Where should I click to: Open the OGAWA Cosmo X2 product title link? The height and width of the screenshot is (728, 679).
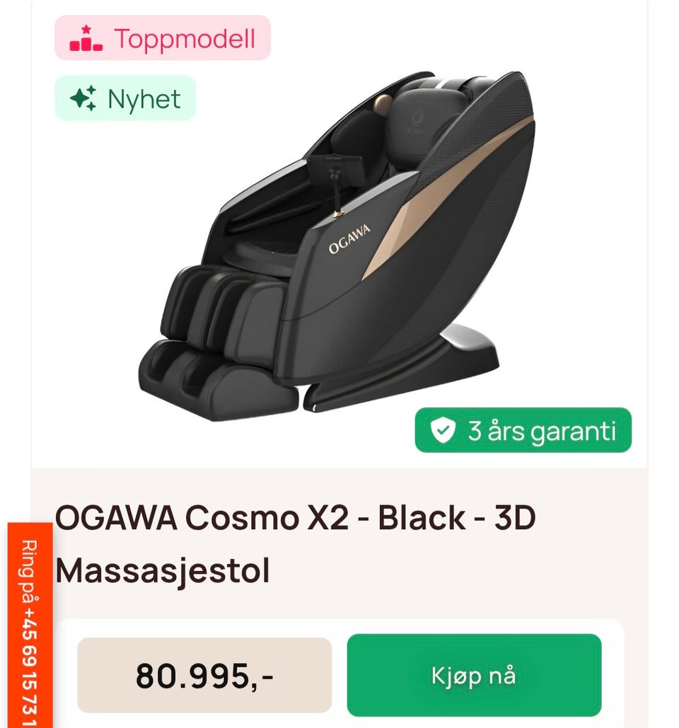coord(296,543)
